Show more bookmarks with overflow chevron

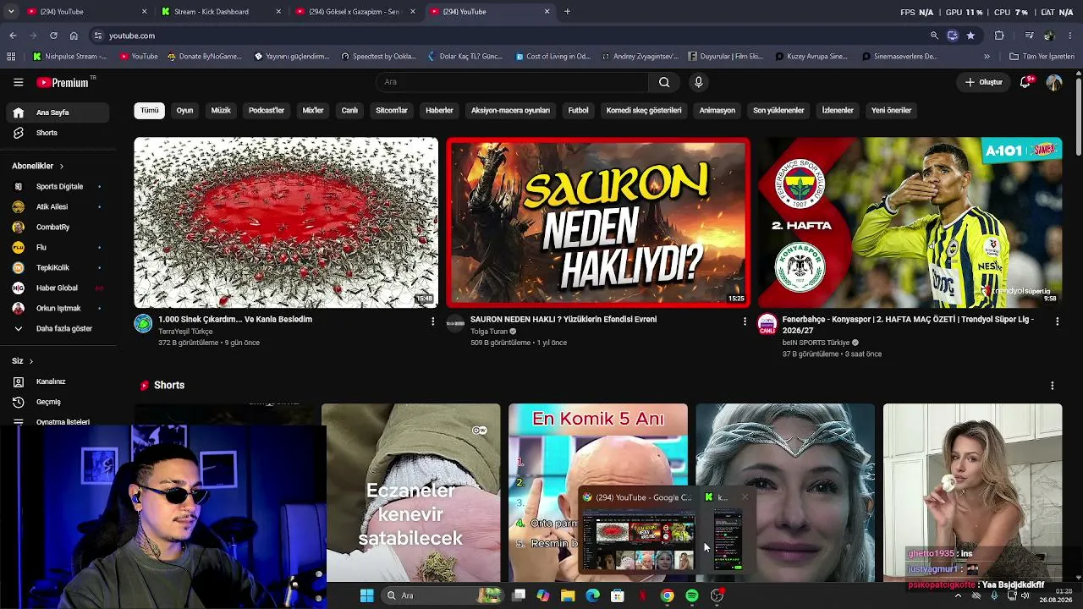[987, 57]
